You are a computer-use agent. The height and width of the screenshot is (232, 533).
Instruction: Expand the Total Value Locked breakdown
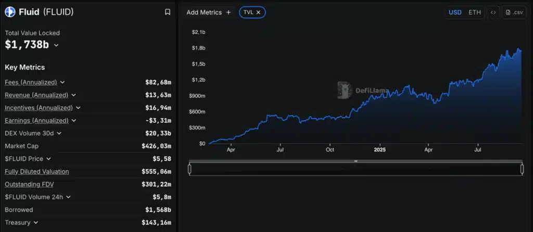point(56,45)
